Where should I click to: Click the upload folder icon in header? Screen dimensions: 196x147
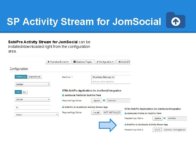(176, 20)
